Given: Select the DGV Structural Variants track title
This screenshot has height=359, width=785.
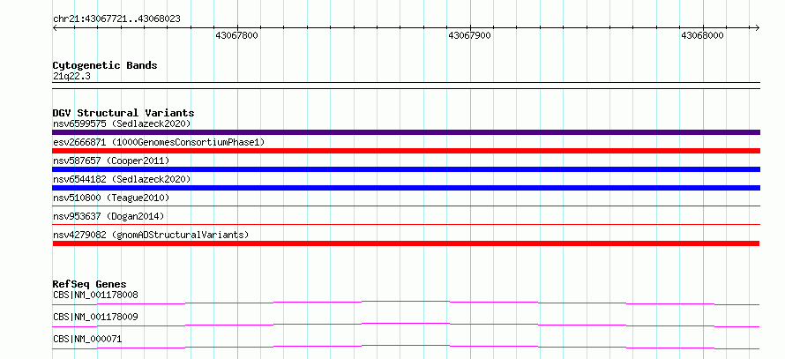Looking at the screenshot, I should click(x=123, y=113).
